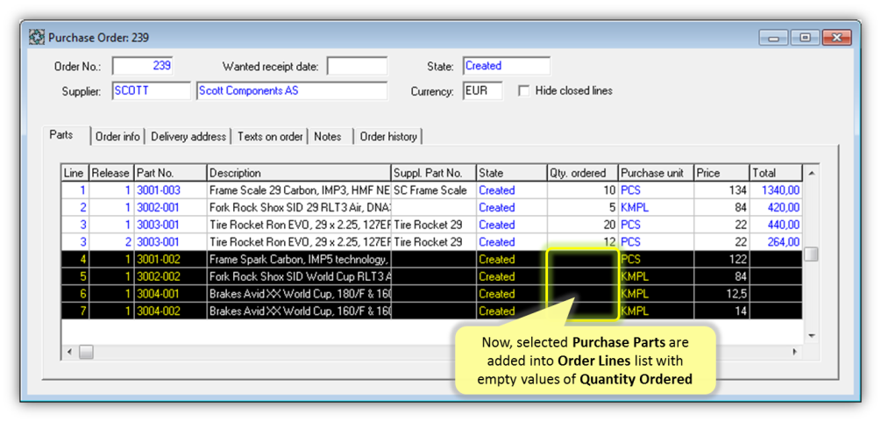Click the Qty. ordered column header

click(x=583, y=173)
